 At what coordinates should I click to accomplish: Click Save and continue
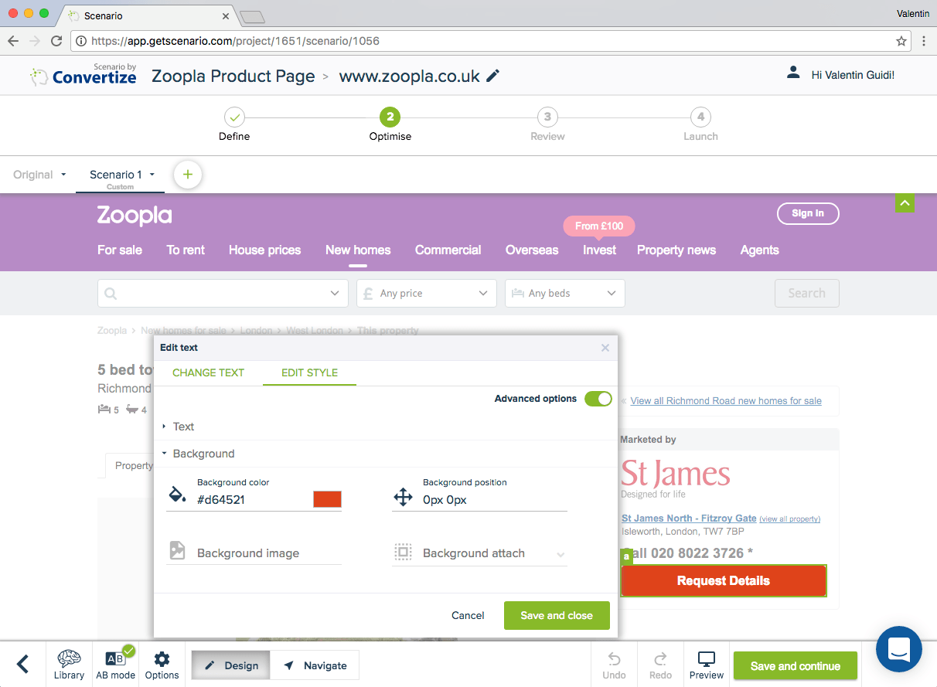796,666
